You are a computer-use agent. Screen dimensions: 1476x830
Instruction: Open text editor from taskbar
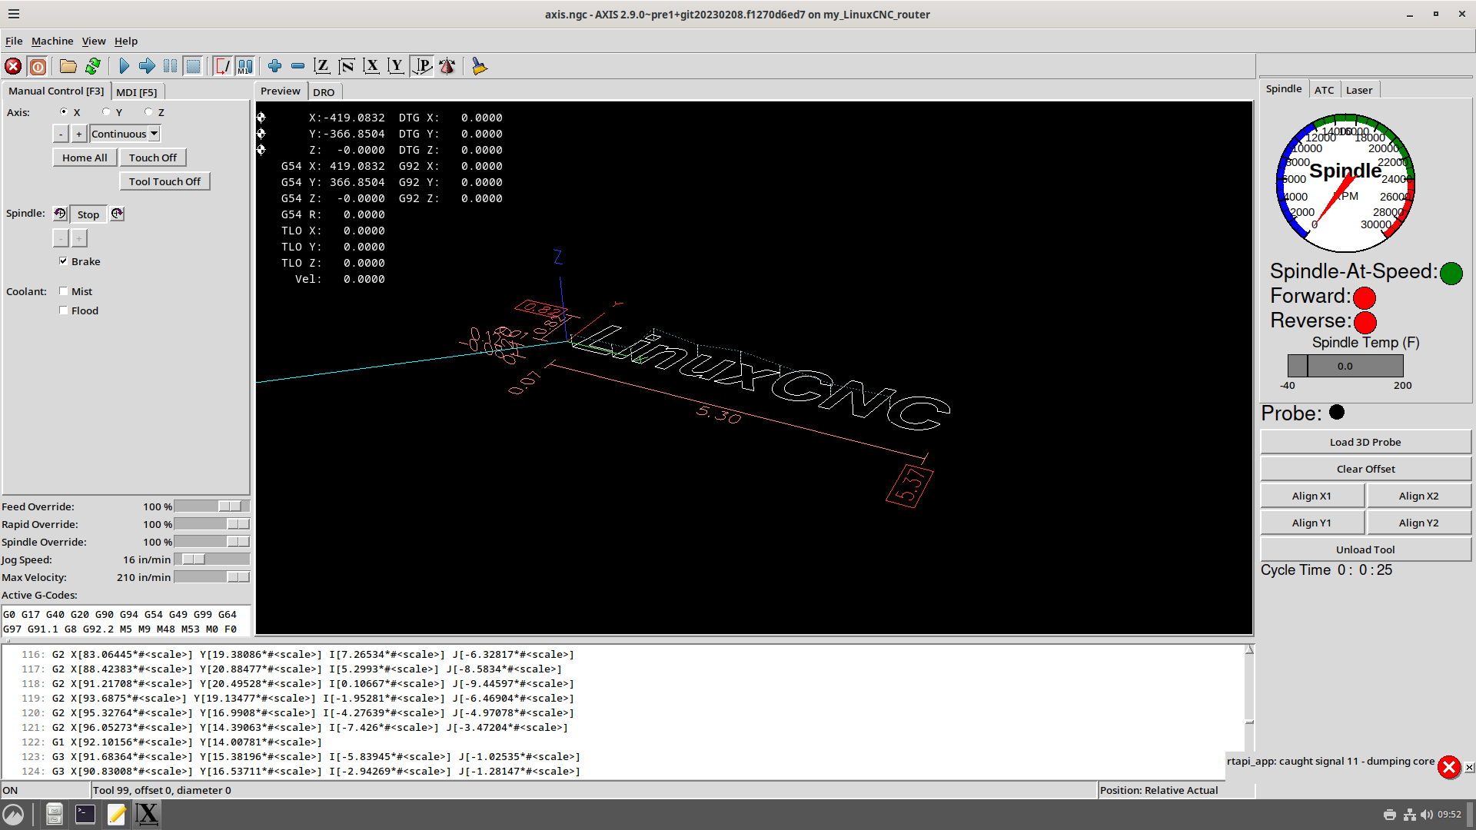[116, 814]
